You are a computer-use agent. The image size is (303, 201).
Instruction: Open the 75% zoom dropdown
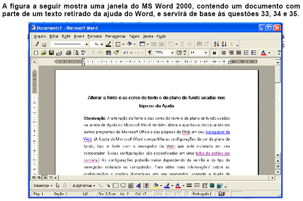pos(172,53)
